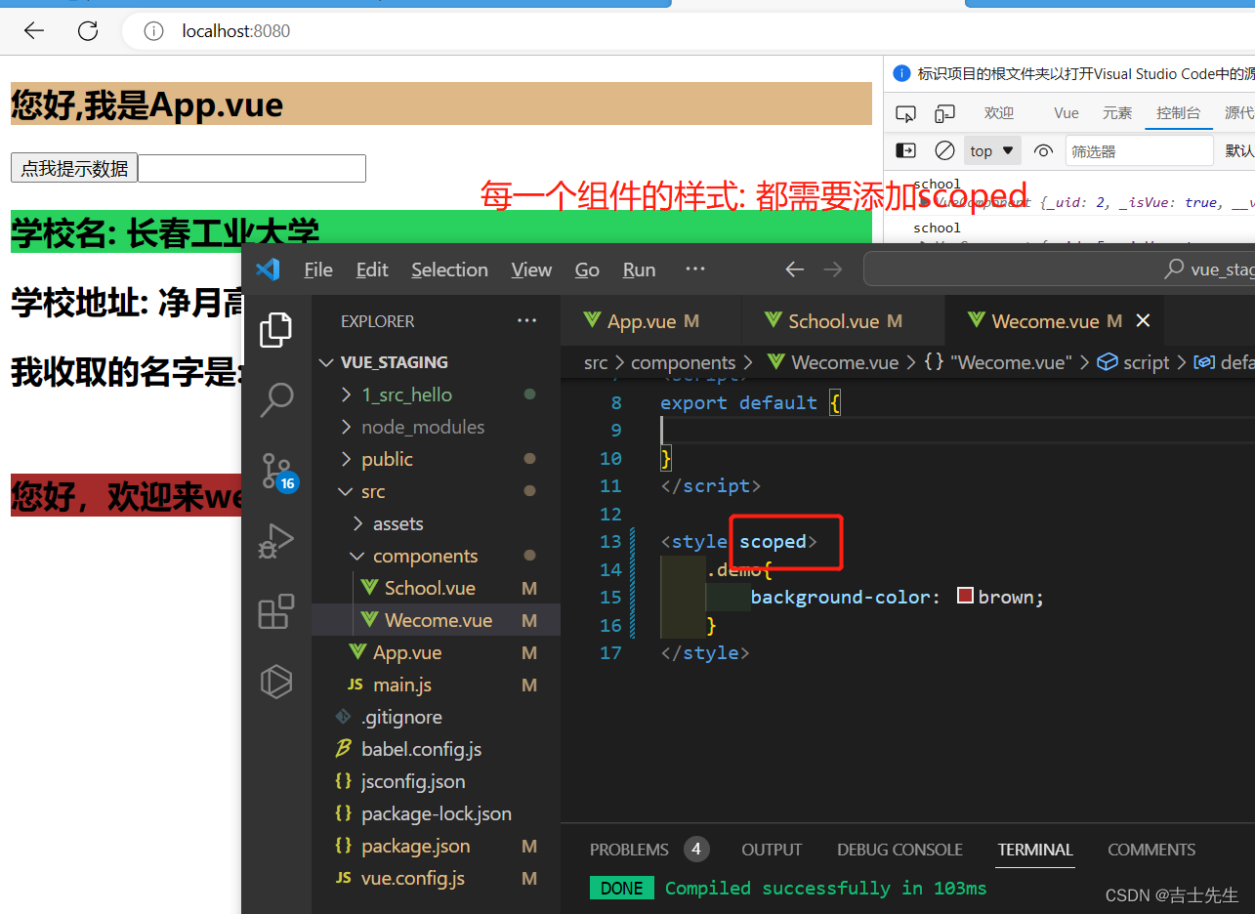The image size is (1255, 914).
Task: Open package.json in the file tree
Action: (x=437, y=846)
